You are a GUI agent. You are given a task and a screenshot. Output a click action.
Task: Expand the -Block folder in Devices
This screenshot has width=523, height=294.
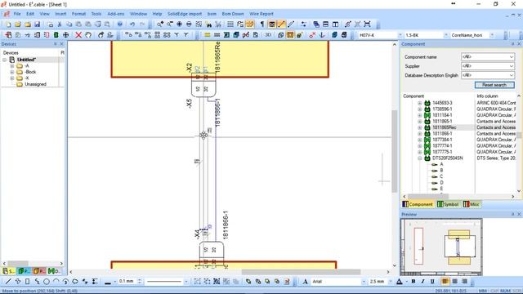click(x=12, y=72)
